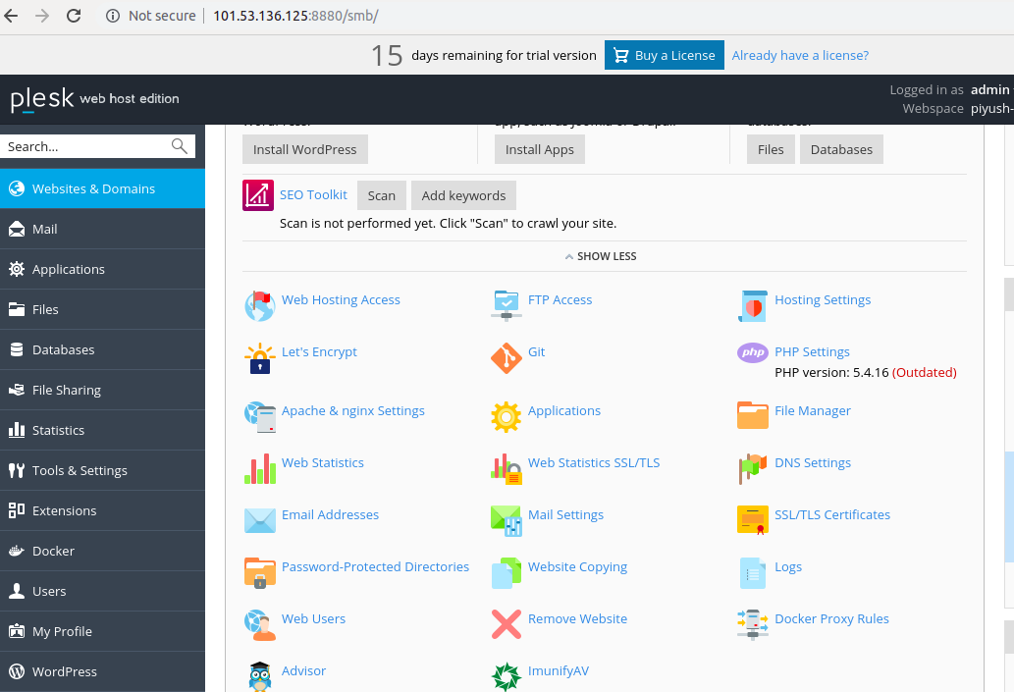
Task: Click the Web Hosting Access globe icon
Action: tap(260, 306)
